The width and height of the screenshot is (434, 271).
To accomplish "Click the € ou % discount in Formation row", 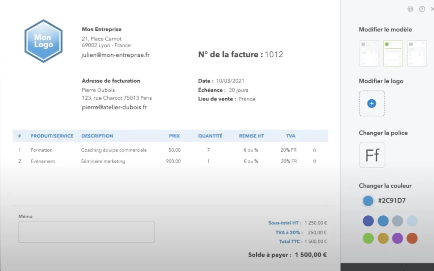I will point(251,150).
